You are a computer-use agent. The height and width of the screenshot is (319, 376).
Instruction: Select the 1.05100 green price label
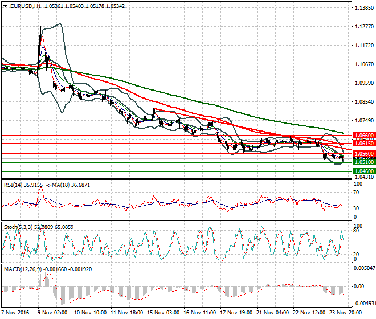pos(364,162)
